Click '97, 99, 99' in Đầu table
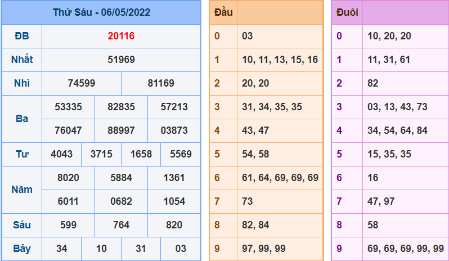The width and height of the screenshot is (449, 261). 264,249
